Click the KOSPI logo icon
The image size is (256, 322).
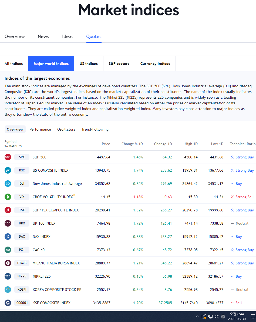[8, 290]
